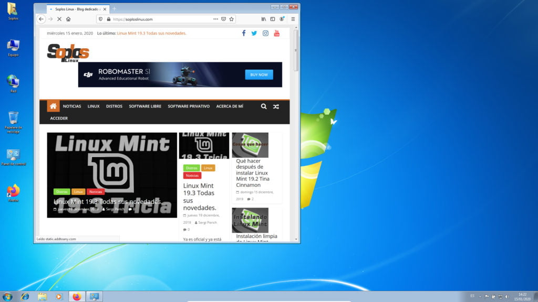Close the Soplos Linux tab
Image resolution: width=538 pixels, height=302 pixels.
(105, 9)
